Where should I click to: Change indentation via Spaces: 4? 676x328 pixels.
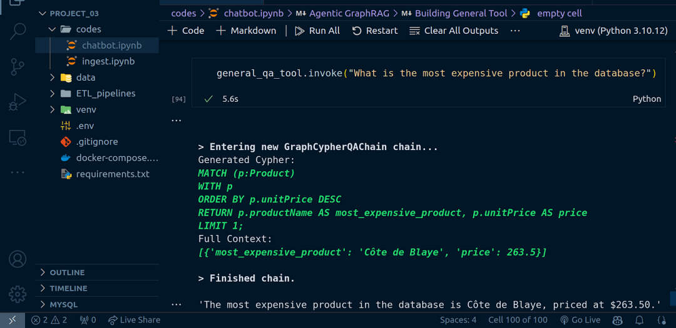[x=458, y=320]
